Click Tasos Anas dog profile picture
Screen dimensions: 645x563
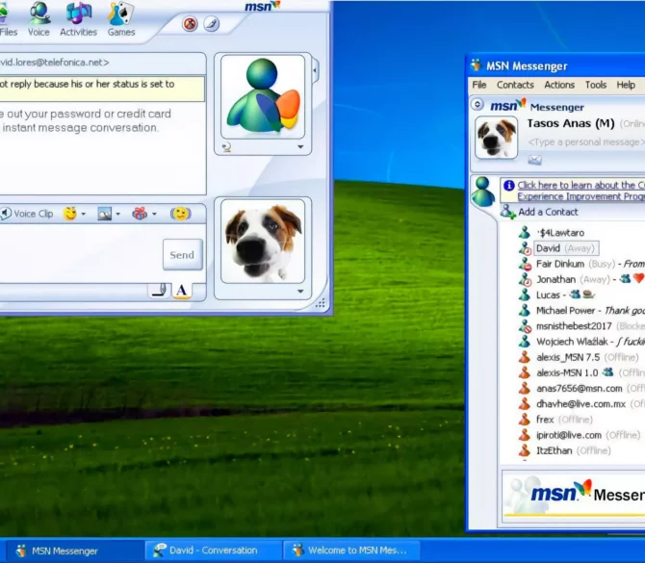click(496, 138)
